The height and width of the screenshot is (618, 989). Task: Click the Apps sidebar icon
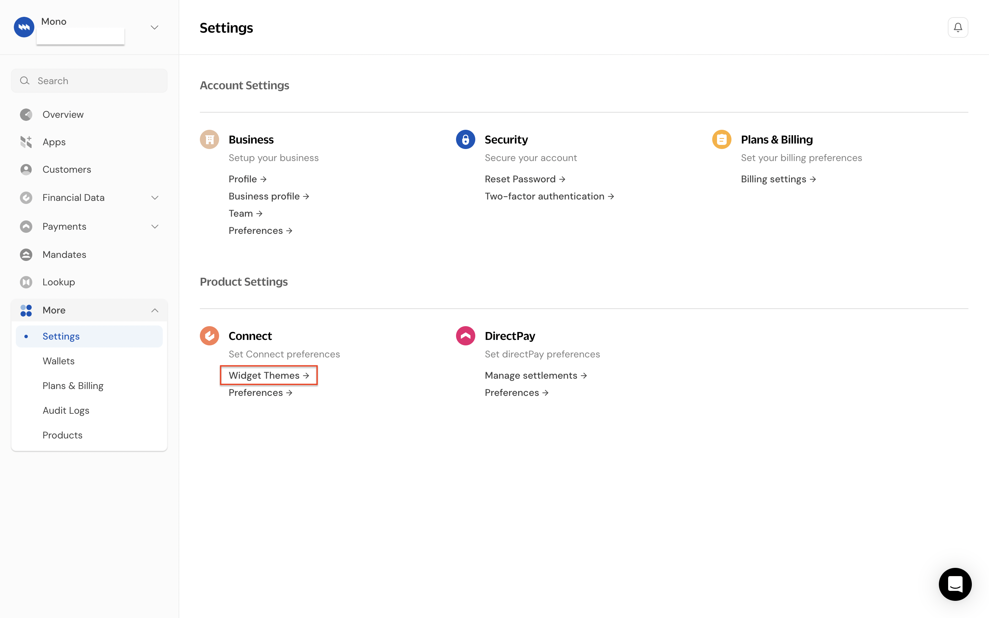click(26, 142)
